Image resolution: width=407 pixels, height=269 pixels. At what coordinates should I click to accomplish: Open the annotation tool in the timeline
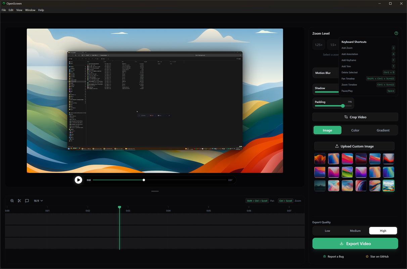27,201
